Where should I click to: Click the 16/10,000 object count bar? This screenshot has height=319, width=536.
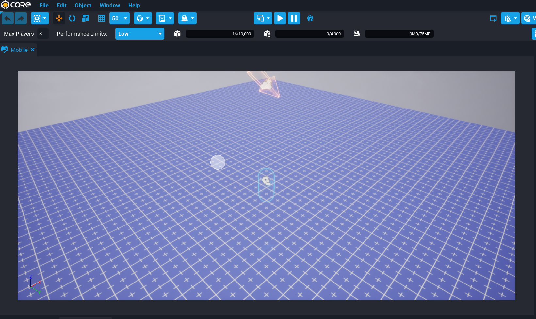point(220,34)
